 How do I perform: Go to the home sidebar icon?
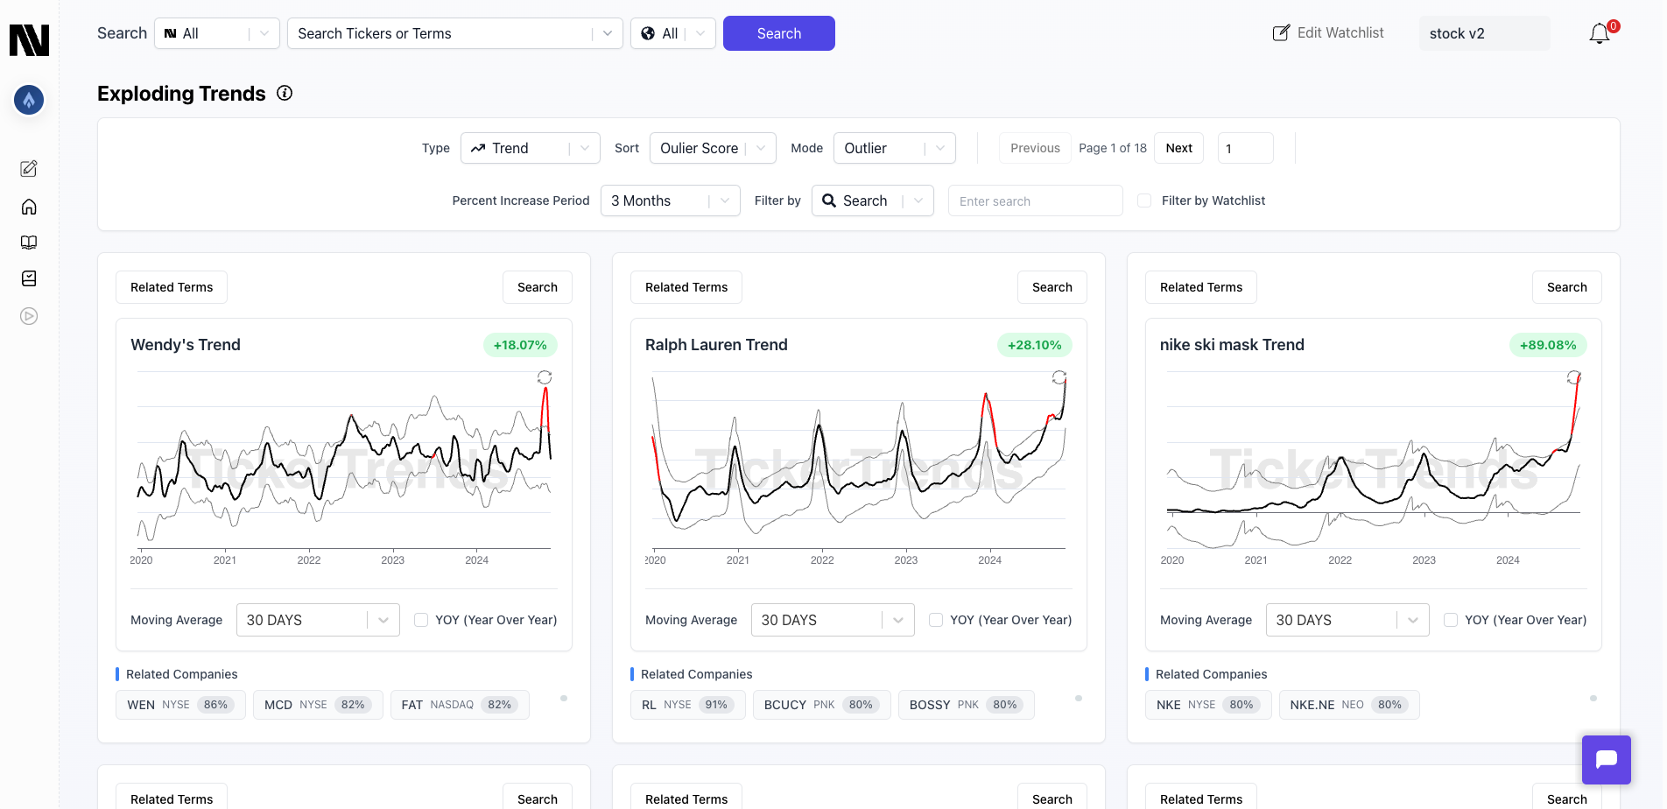(29, 207)
